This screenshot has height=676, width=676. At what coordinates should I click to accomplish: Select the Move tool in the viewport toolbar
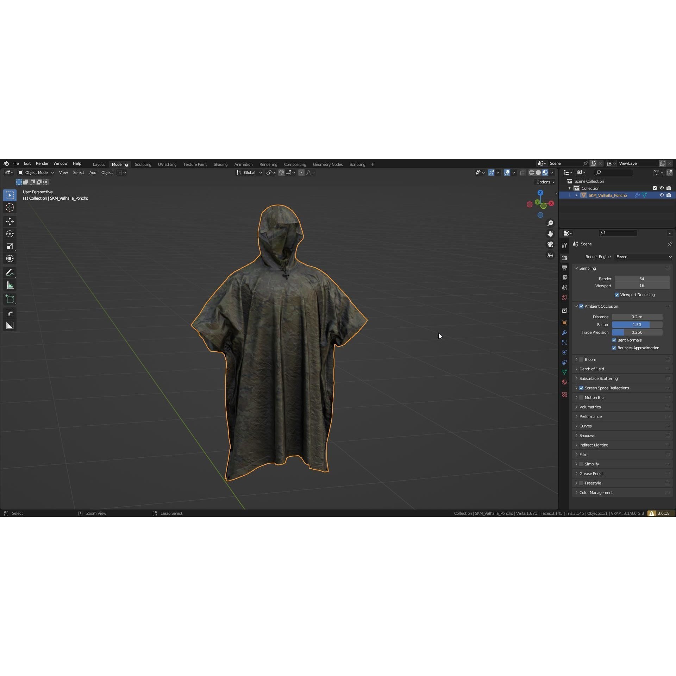click(x=10, y=221)
